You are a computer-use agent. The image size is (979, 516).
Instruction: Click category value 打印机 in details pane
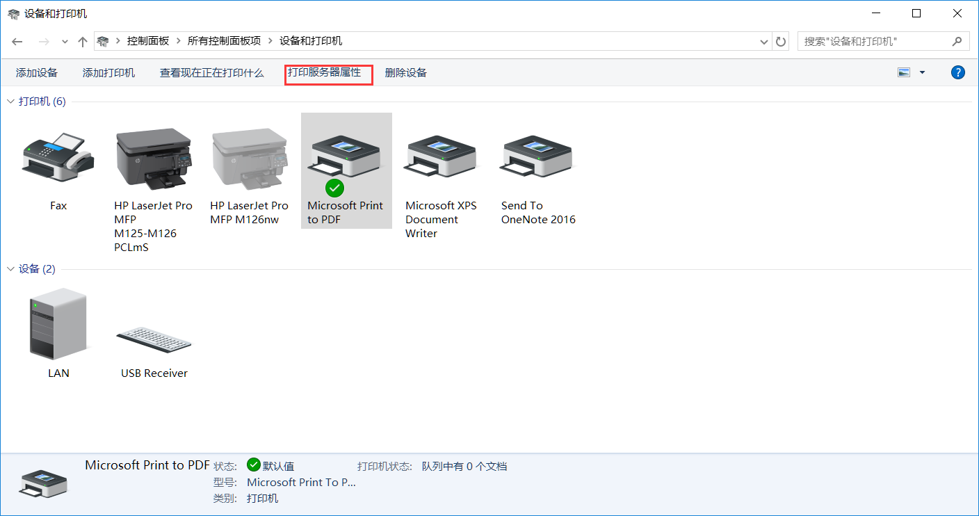coord(263,498)
